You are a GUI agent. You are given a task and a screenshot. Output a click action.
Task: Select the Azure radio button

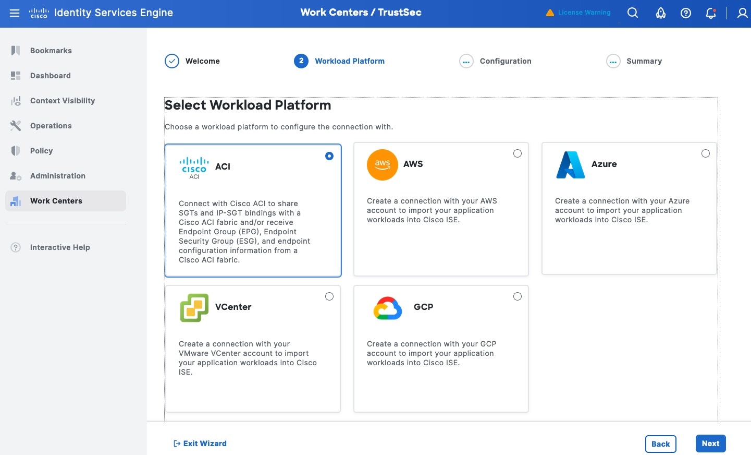pos(706,153)
